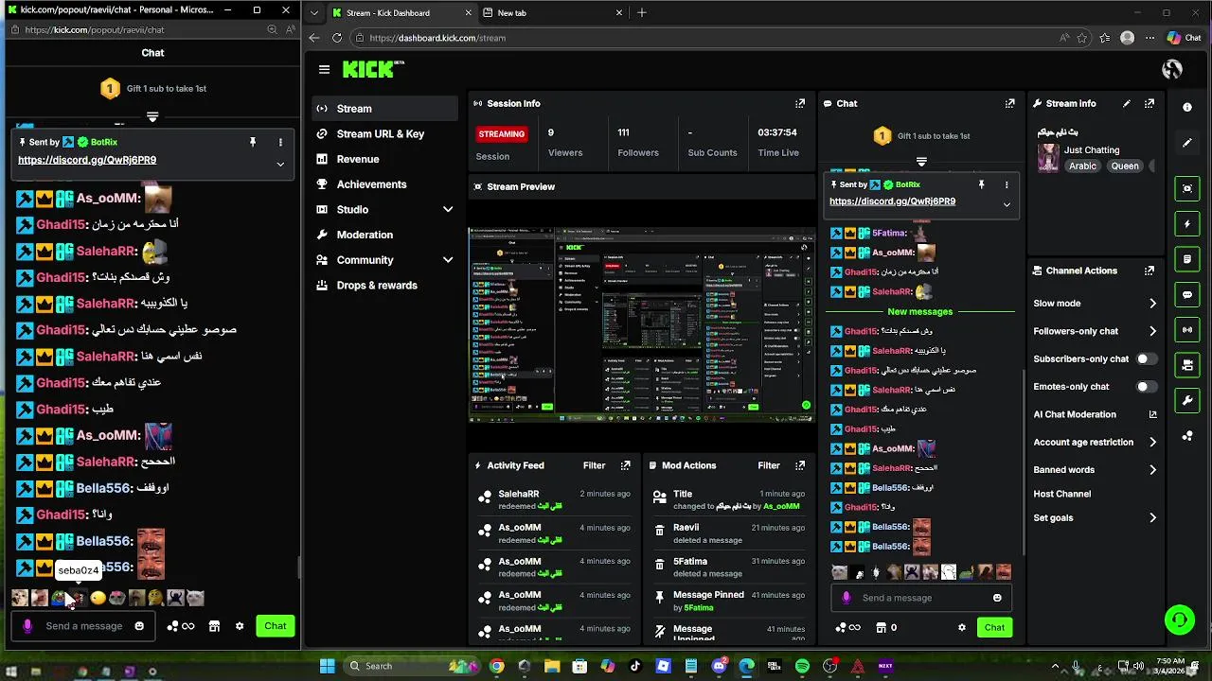The height and width of the screenshot is (681, 1212).
Task: Click the Activity Feed Filter button
Action: 594,465
